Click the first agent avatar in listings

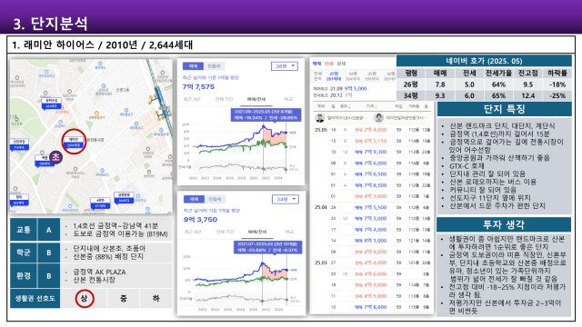click(319, 118)
